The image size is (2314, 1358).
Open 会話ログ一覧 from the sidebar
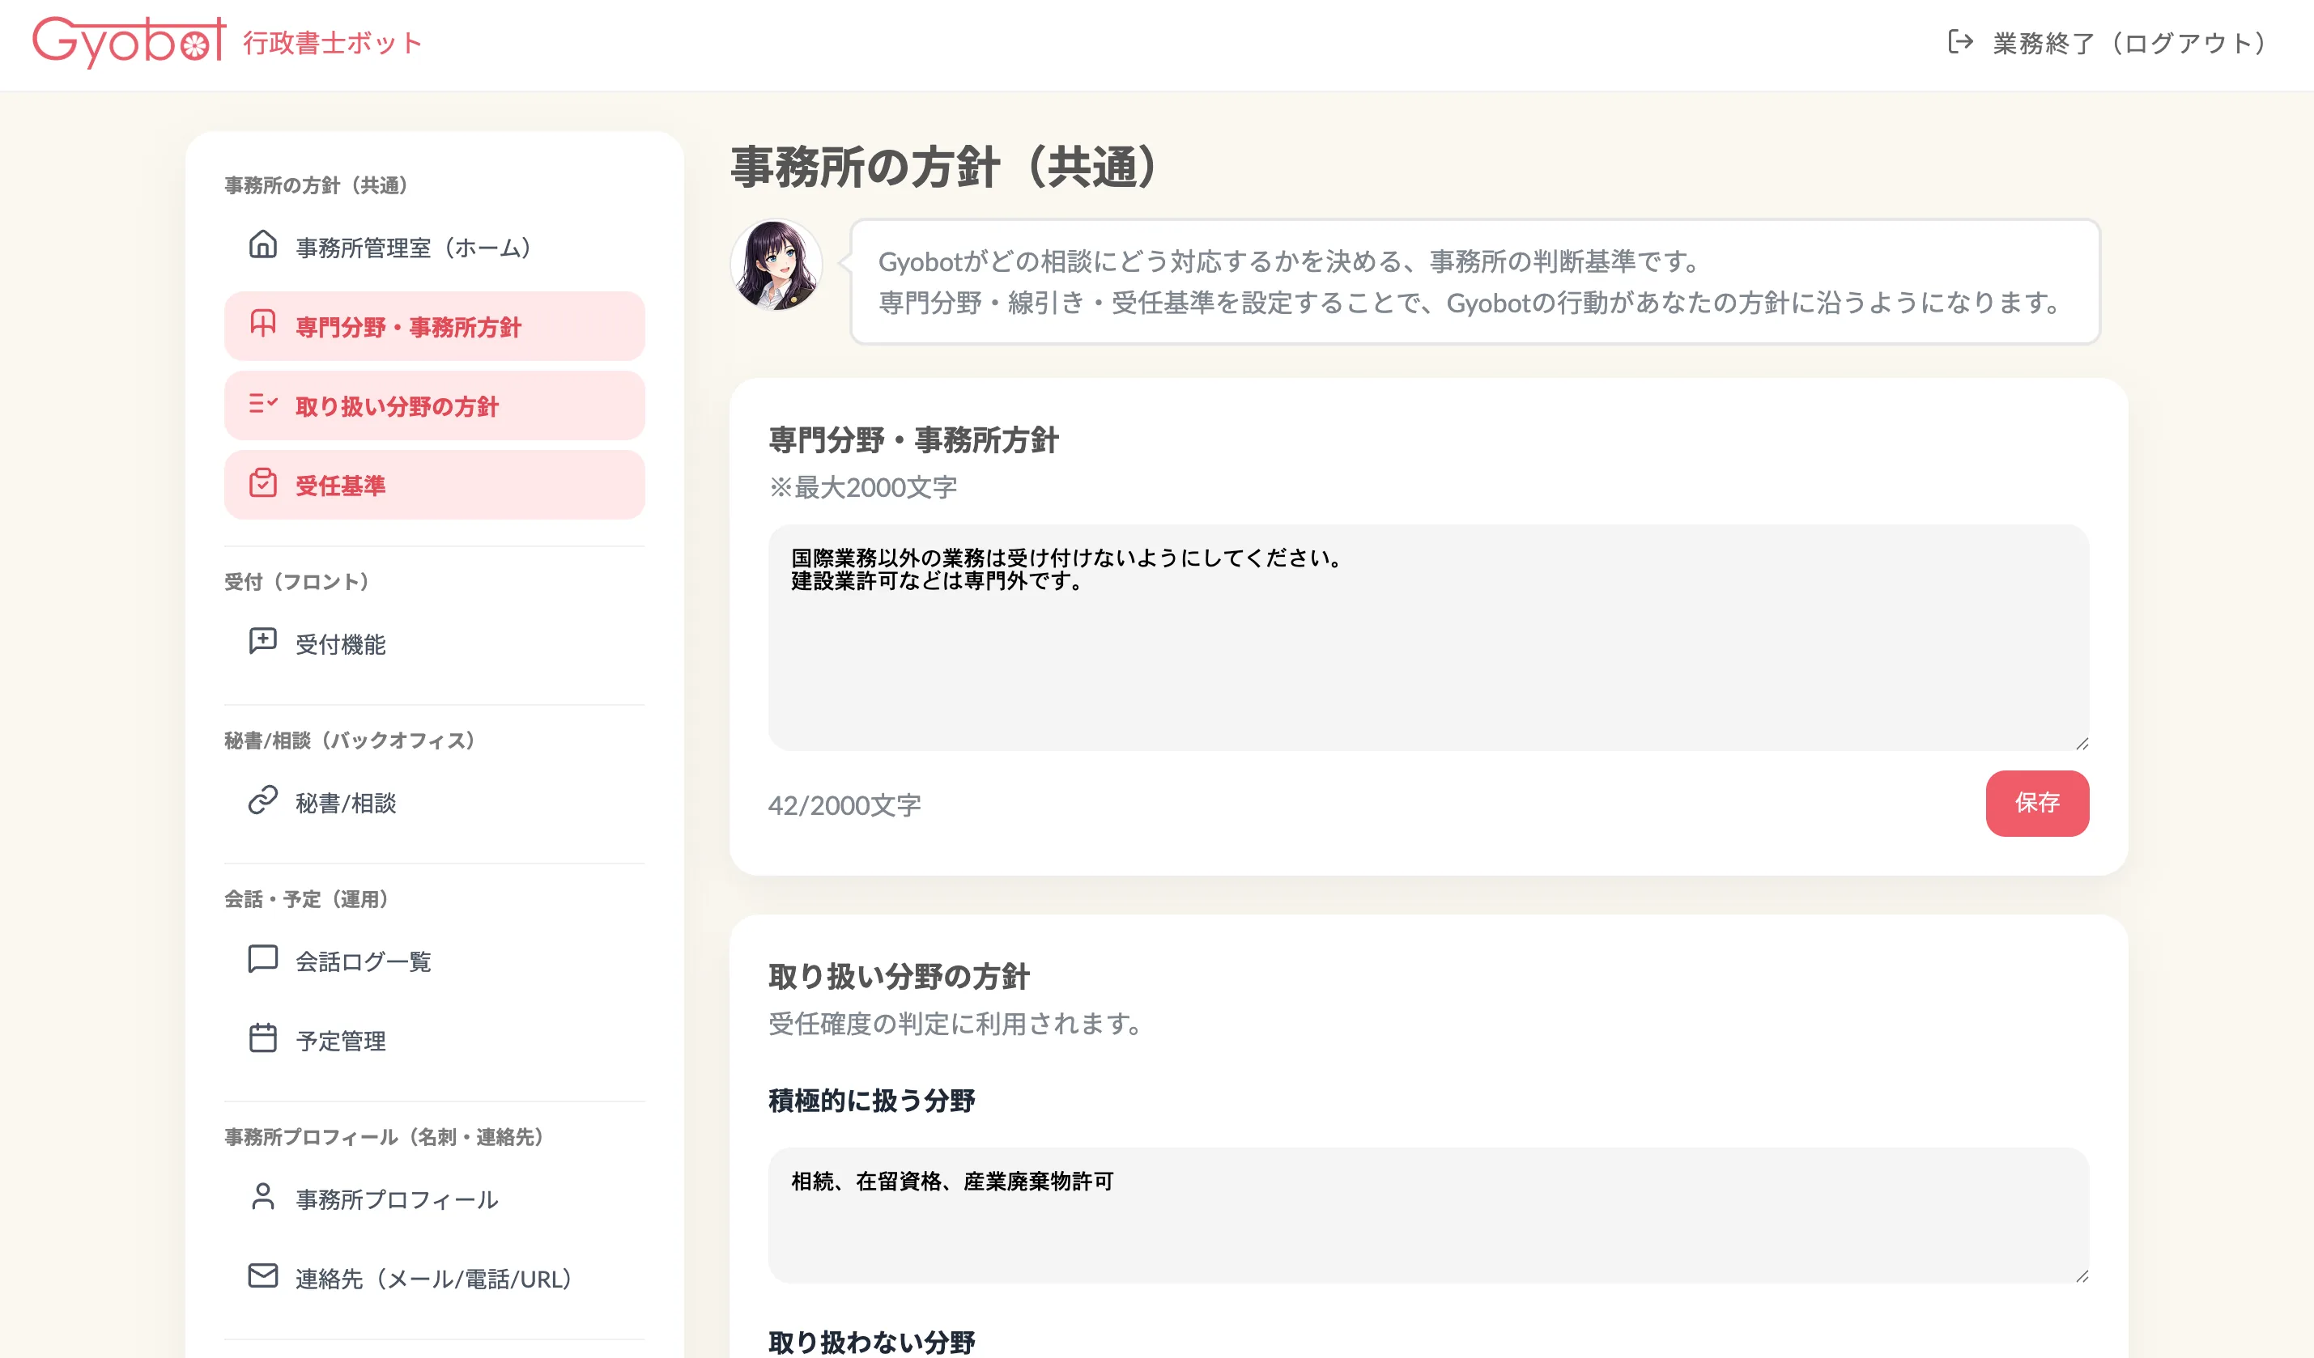[363, 961]
